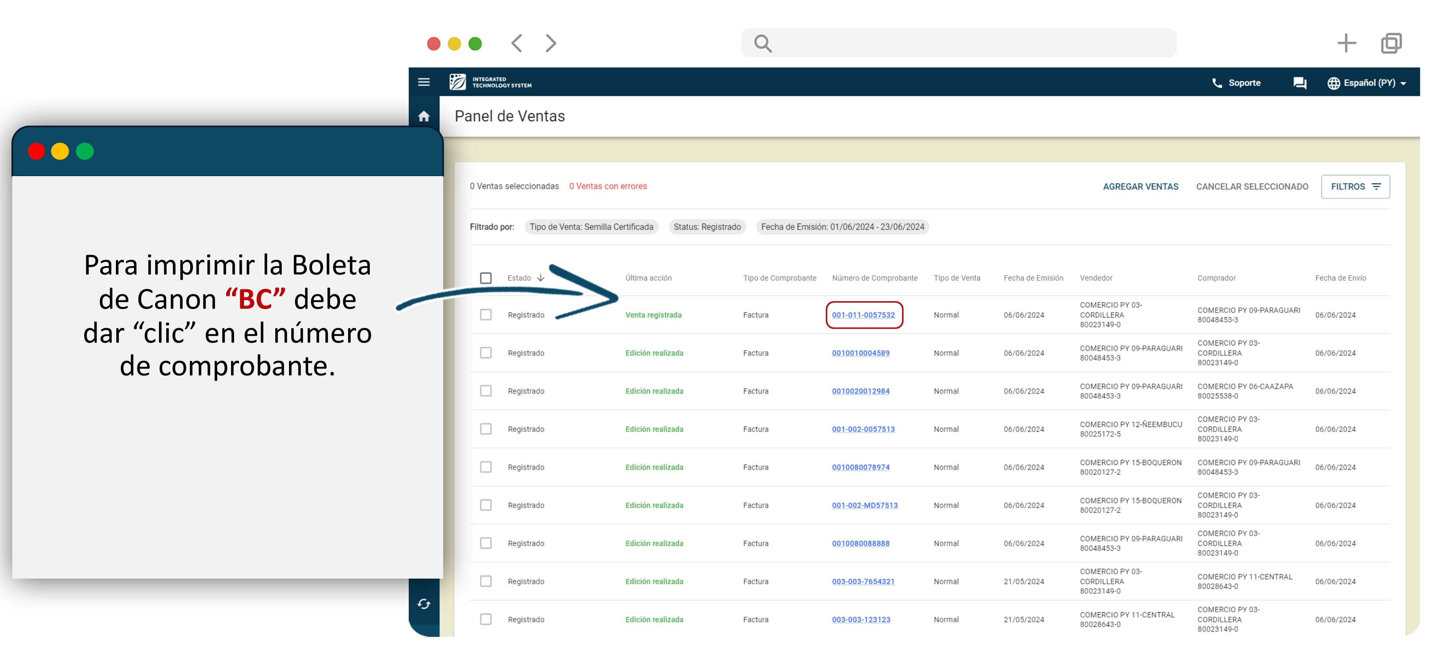Toggle the select-all checkbox in header
Screen dimensions: 1435x651
coord(486,278)
